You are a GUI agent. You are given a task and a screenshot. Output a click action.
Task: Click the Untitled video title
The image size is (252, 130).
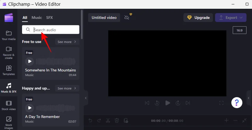pyautogui.click(x=104, y=18)
